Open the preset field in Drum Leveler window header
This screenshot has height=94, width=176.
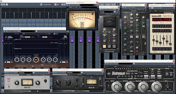click(x=28, y=31)
